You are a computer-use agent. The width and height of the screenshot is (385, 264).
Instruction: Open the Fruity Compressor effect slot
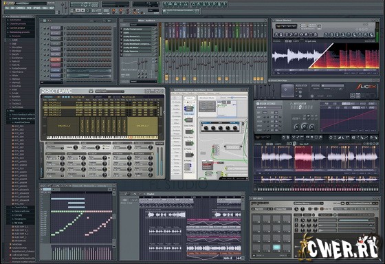click(137, 29)
